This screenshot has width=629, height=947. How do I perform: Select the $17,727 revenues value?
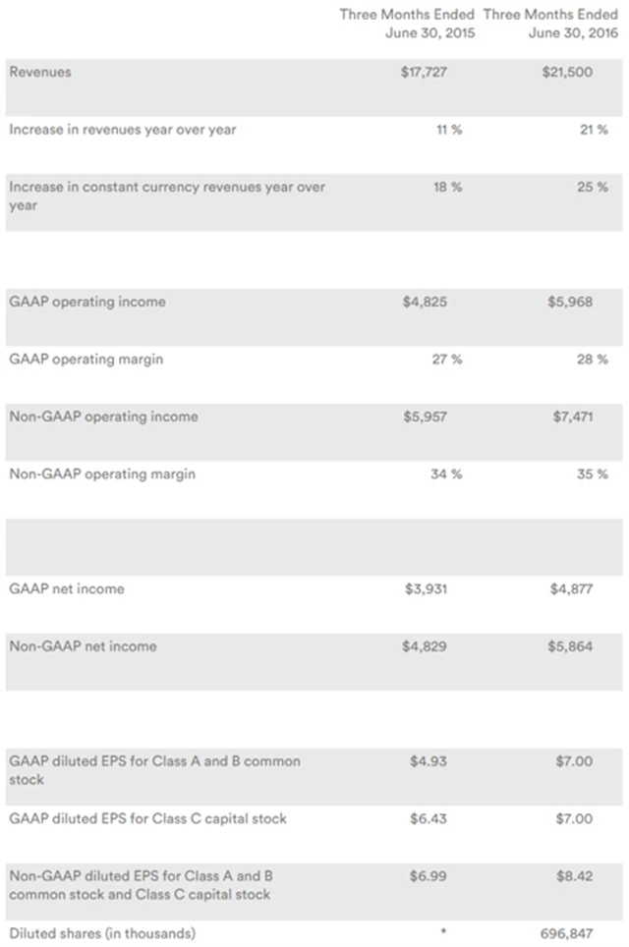tap(425, 72)
